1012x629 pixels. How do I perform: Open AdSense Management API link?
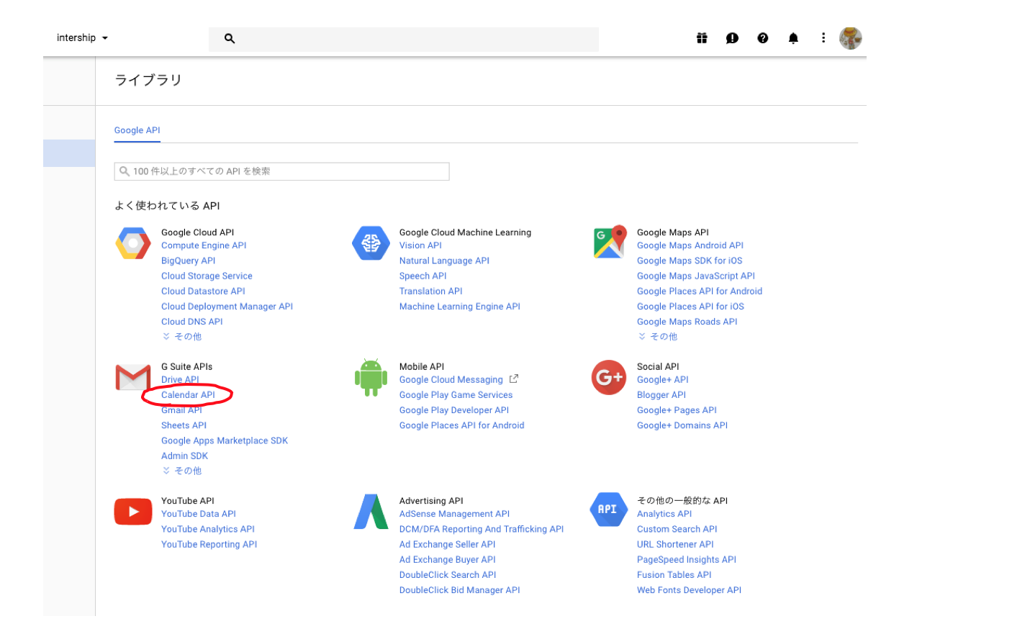coord(454,514)
